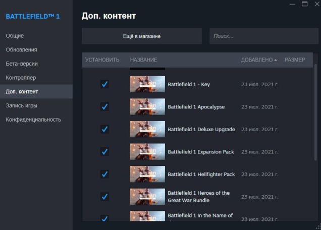321x230 pixels.
Task: Click the Expansion Pack thumbnail image
Action: pyautogui.click(x=147, y=152)
